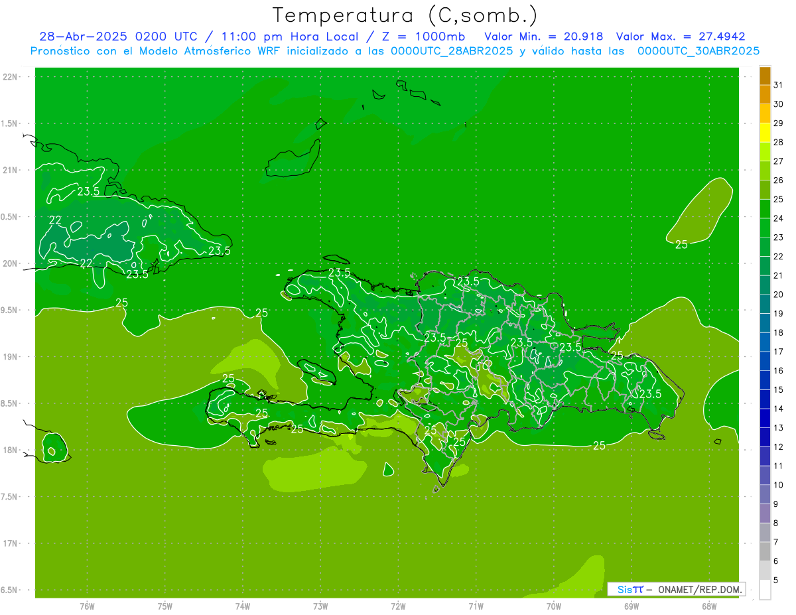This screenshot has width=796, height=615.
Task: Click the topmost brown color bar segment above 31
Action: tap(765, 76)
